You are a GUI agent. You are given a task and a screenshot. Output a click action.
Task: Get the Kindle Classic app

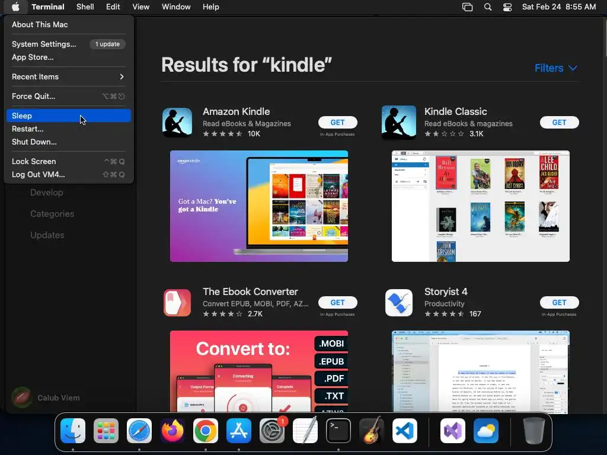click(x=560, y=122)
